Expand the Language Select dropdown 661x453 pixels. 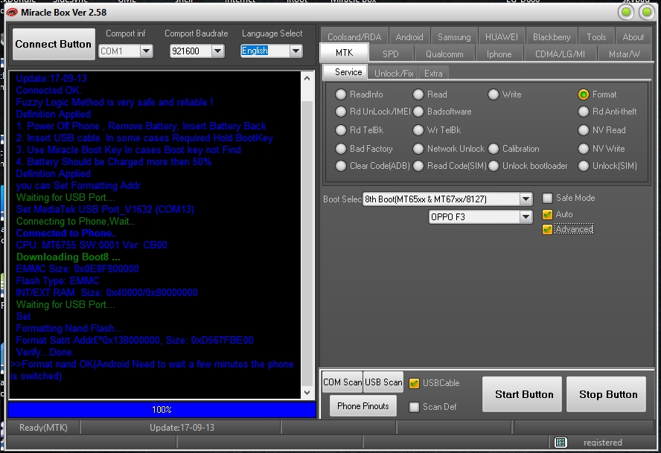[x=296, y=51]
